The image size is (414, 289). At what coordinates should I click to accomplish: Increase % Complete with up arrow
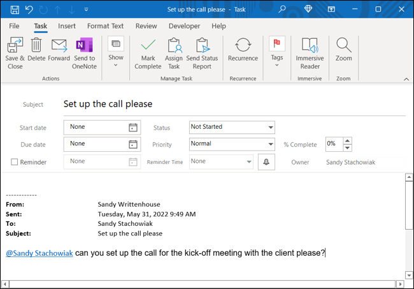[x=348, y=141]
